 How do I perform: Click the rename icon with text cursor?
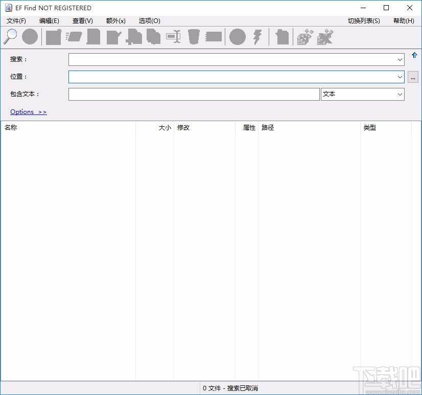(x=174, y=37)
